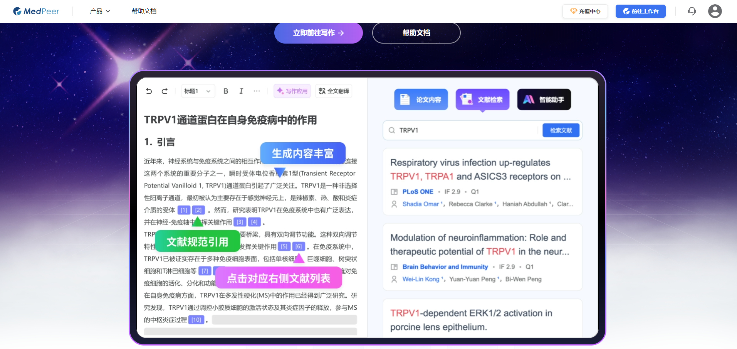Click the 立即前往写作 button
737x349 pixels.
[x=319, y=33]
